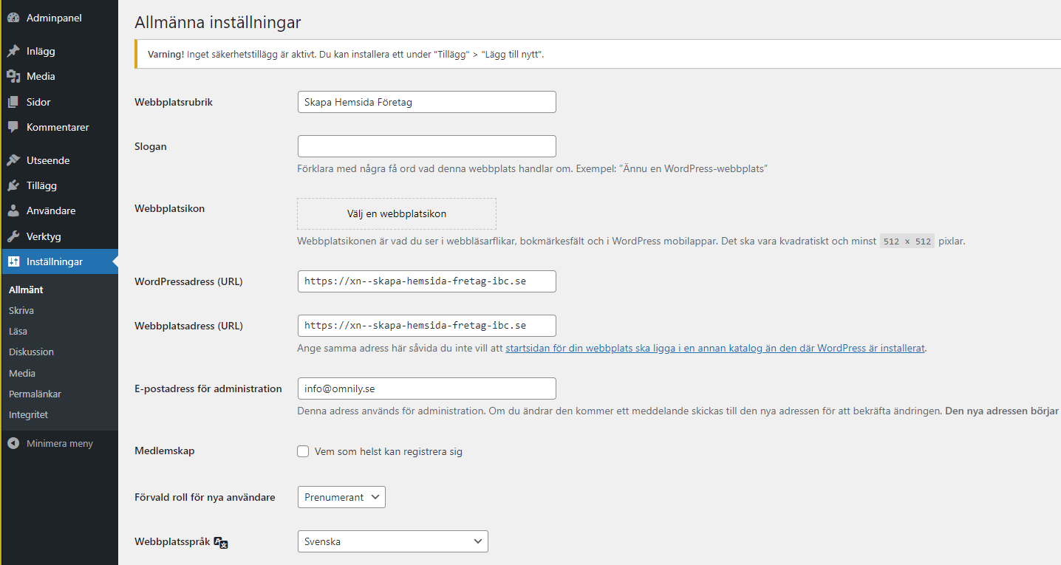The width and height of the screenshot is (1061, 565).
Task: Click the Allmänna inställningar page heading
Action: pos(218,23)
